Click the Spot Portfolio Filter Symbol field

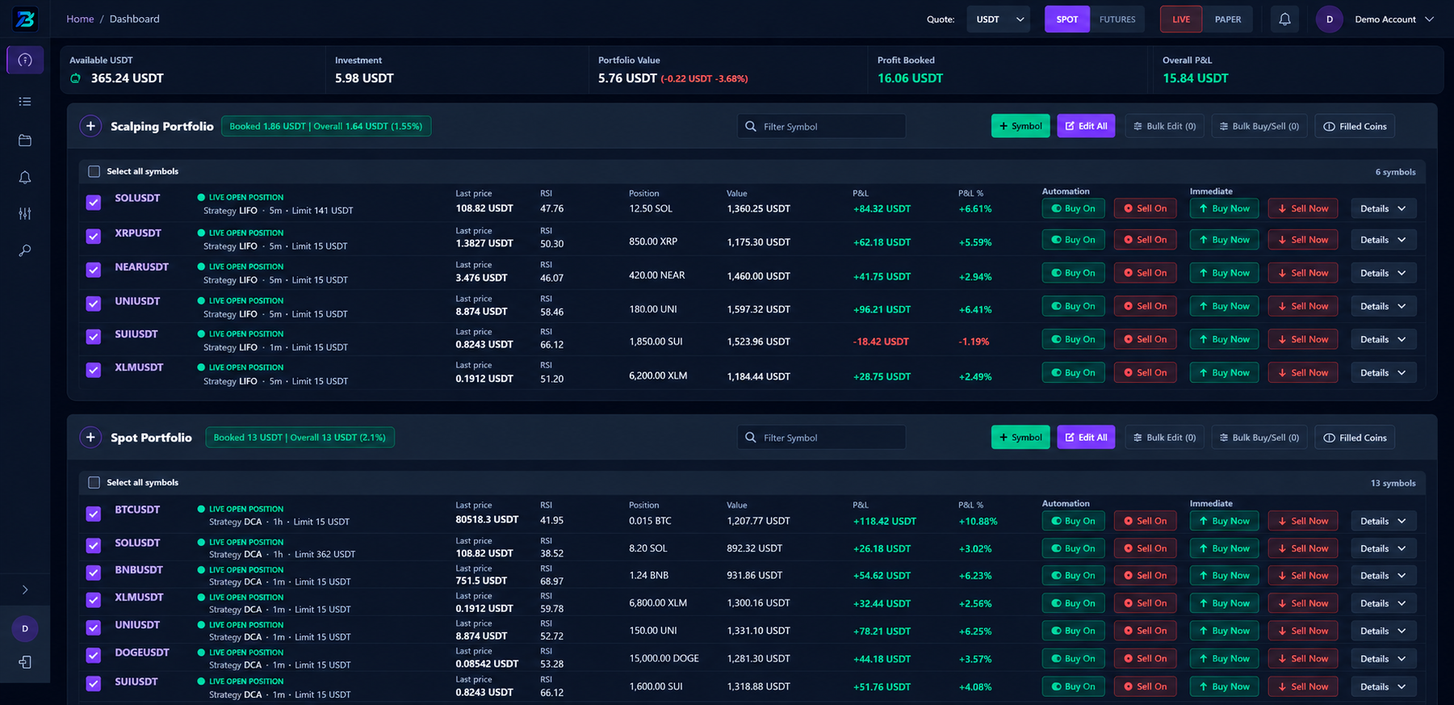tap(821, 438)
